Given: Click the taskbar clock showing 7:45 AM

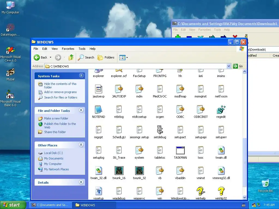Looking at the screenshot, I should coord(269,205).
